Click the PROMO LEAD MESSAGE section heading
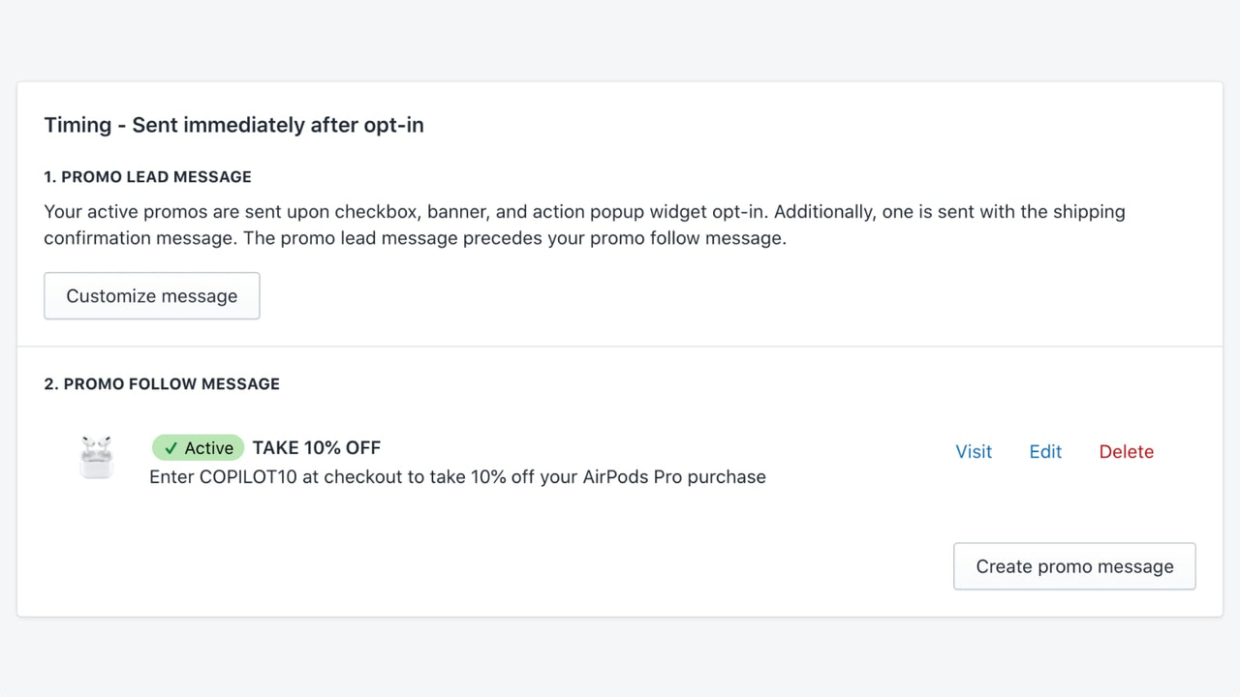1240x697 pixels. point(147,176)
